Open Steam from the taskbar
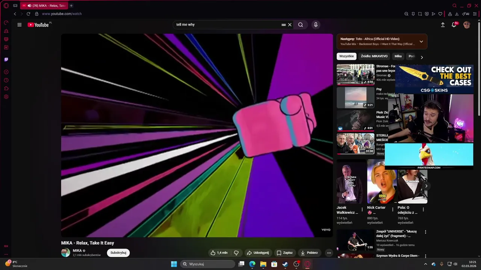The width and height of the screenshot is (481, 270). [x=285, y=264]
